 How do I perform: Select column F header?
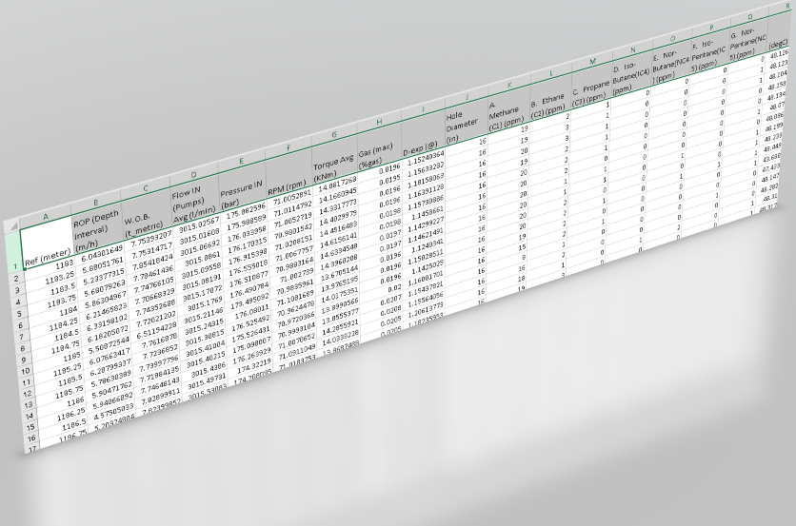289,148
